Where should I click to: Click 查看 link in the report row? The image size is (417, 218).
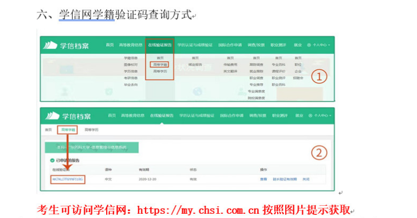[x=263, y=179]
